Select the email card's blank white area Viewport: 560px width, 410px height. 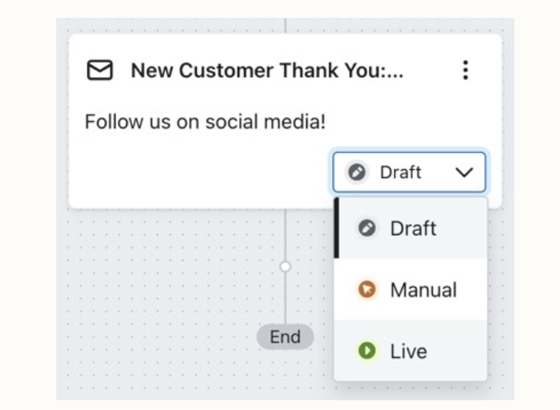[x=203, y=175]
